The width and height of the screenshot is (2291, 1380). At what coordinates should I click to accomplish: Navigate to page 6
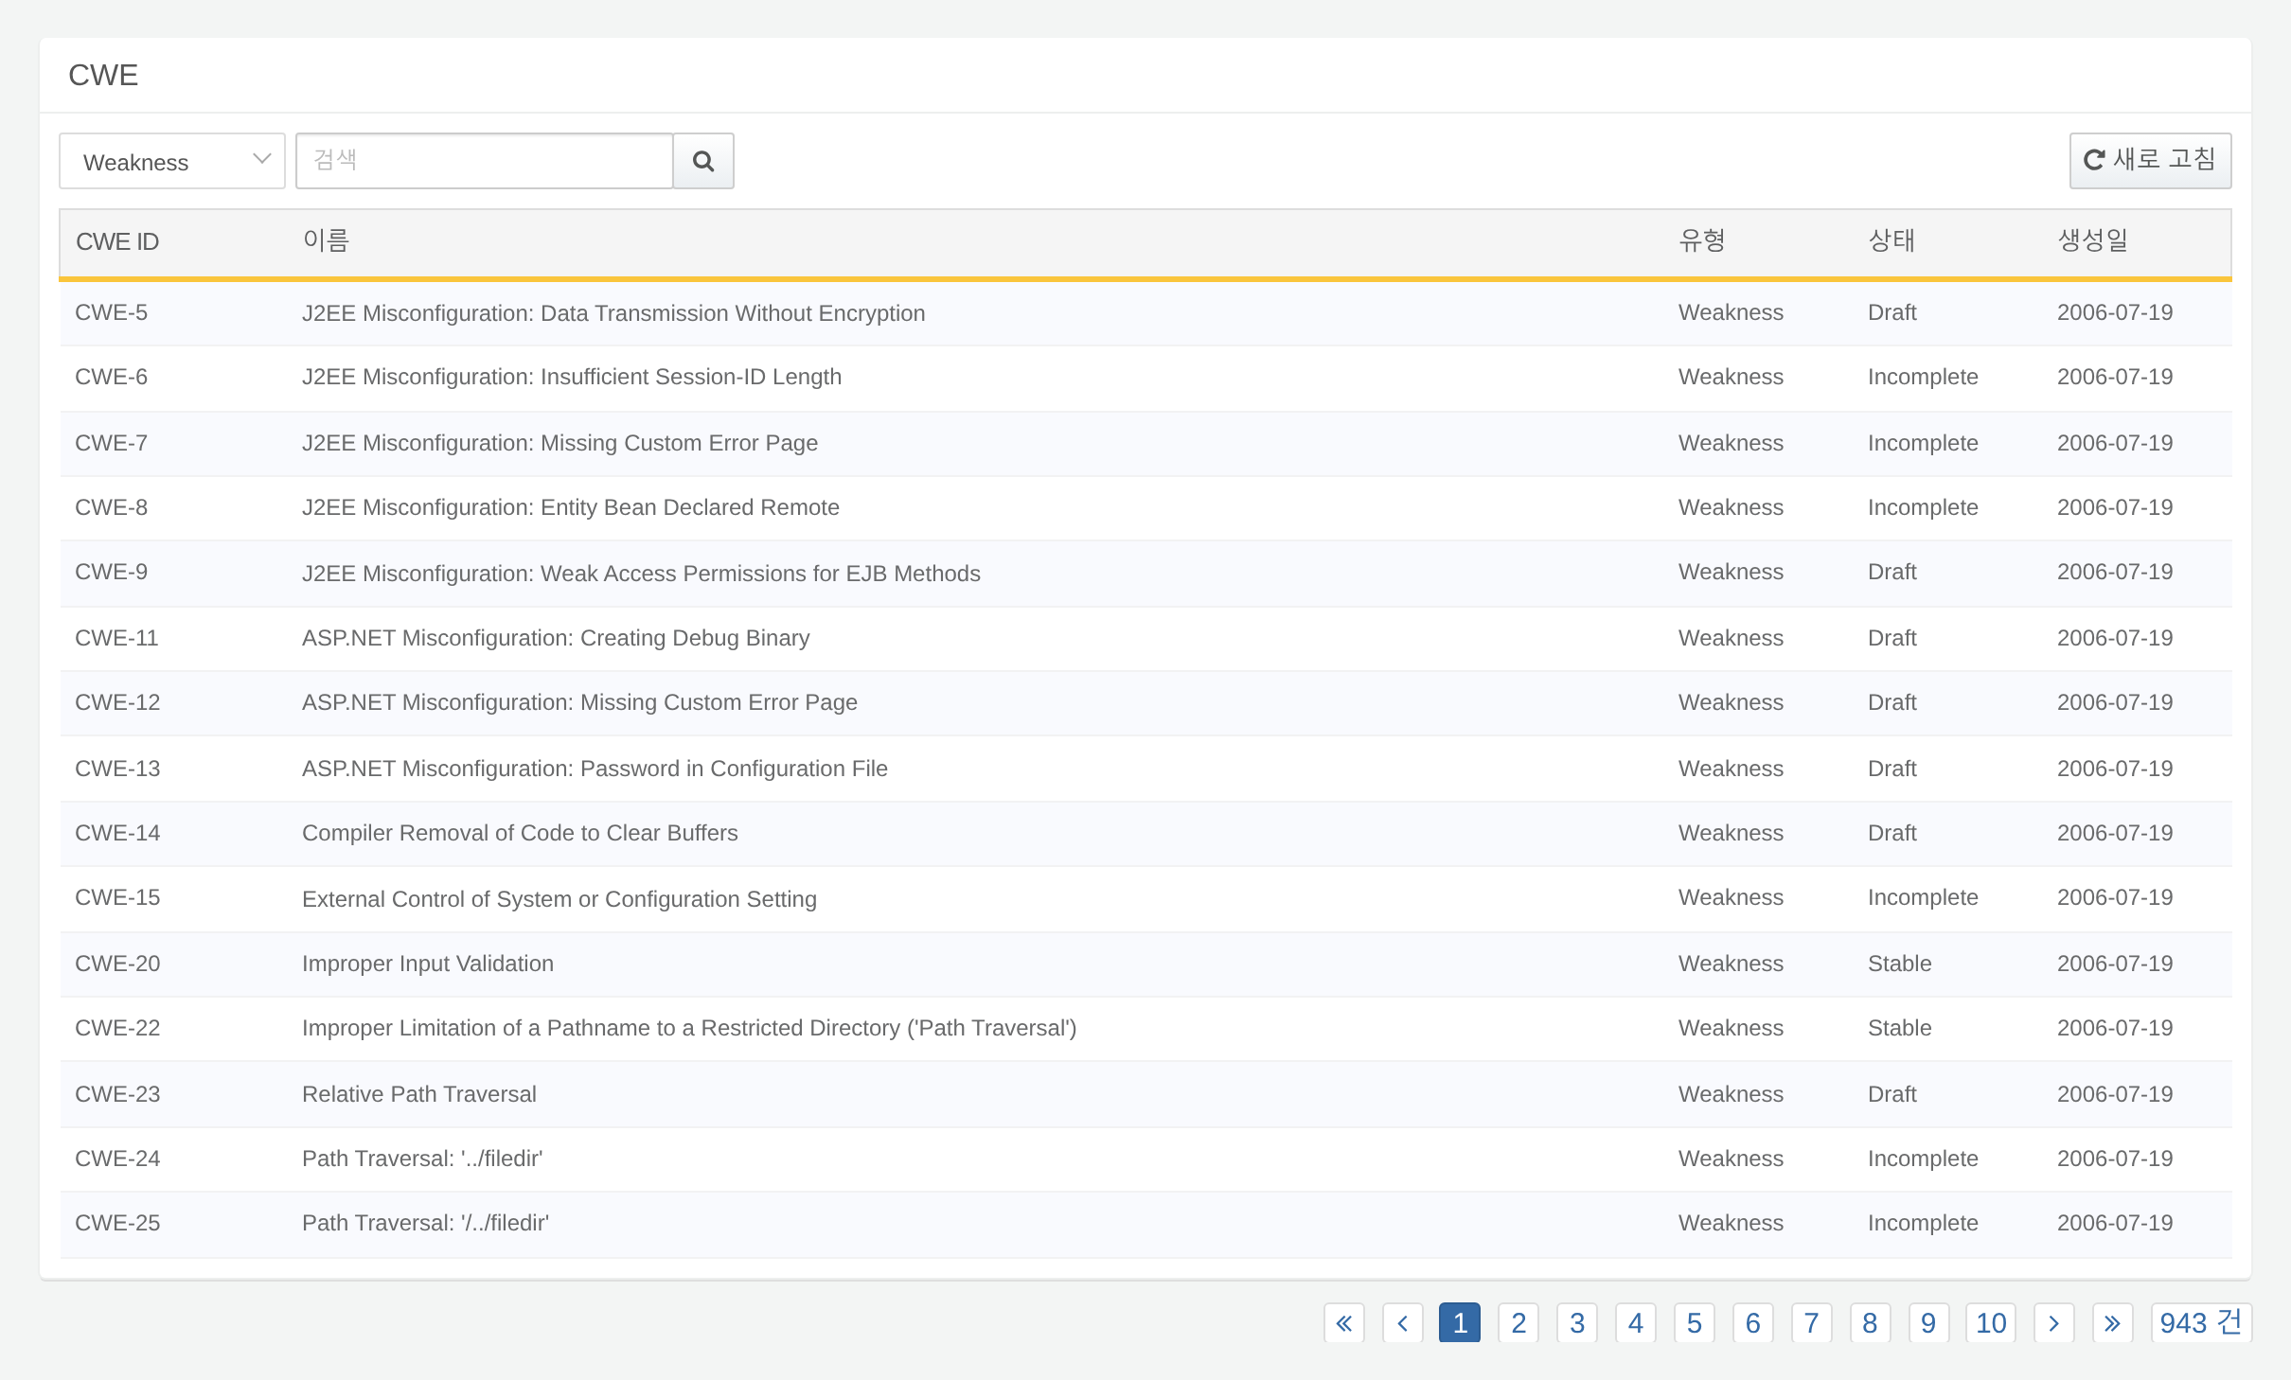1753,1323
